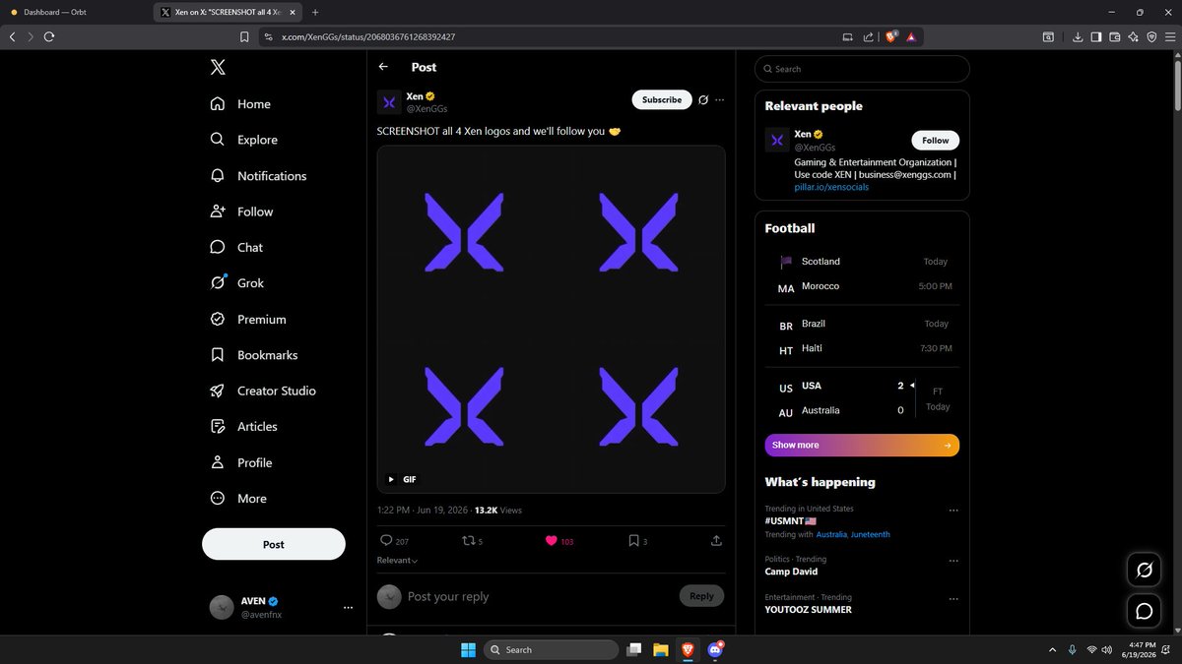Go to Home in sidebar

coord(240,104)
